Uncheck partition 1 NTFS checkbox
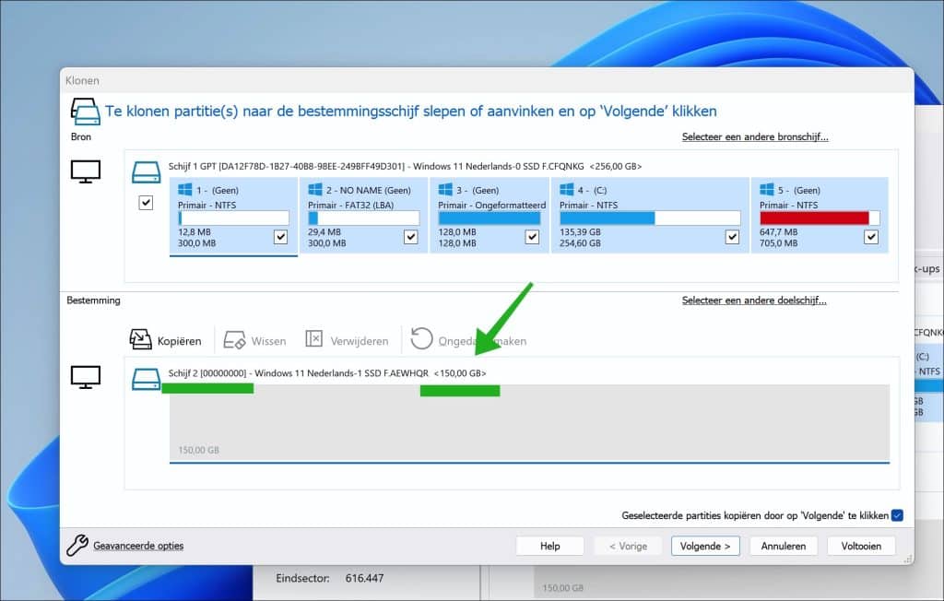 point(281,237)
